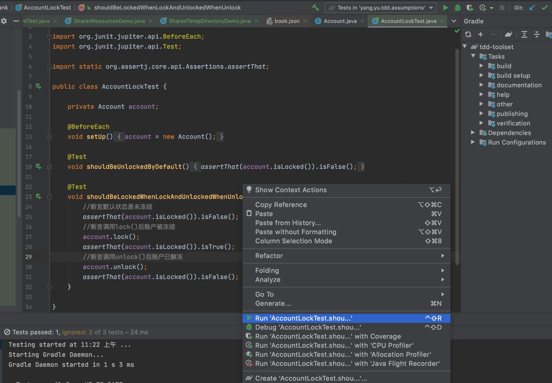552x383 pixels.
Task: Expand the Dependencies node in Gradle tree
Action: point(473,133)
